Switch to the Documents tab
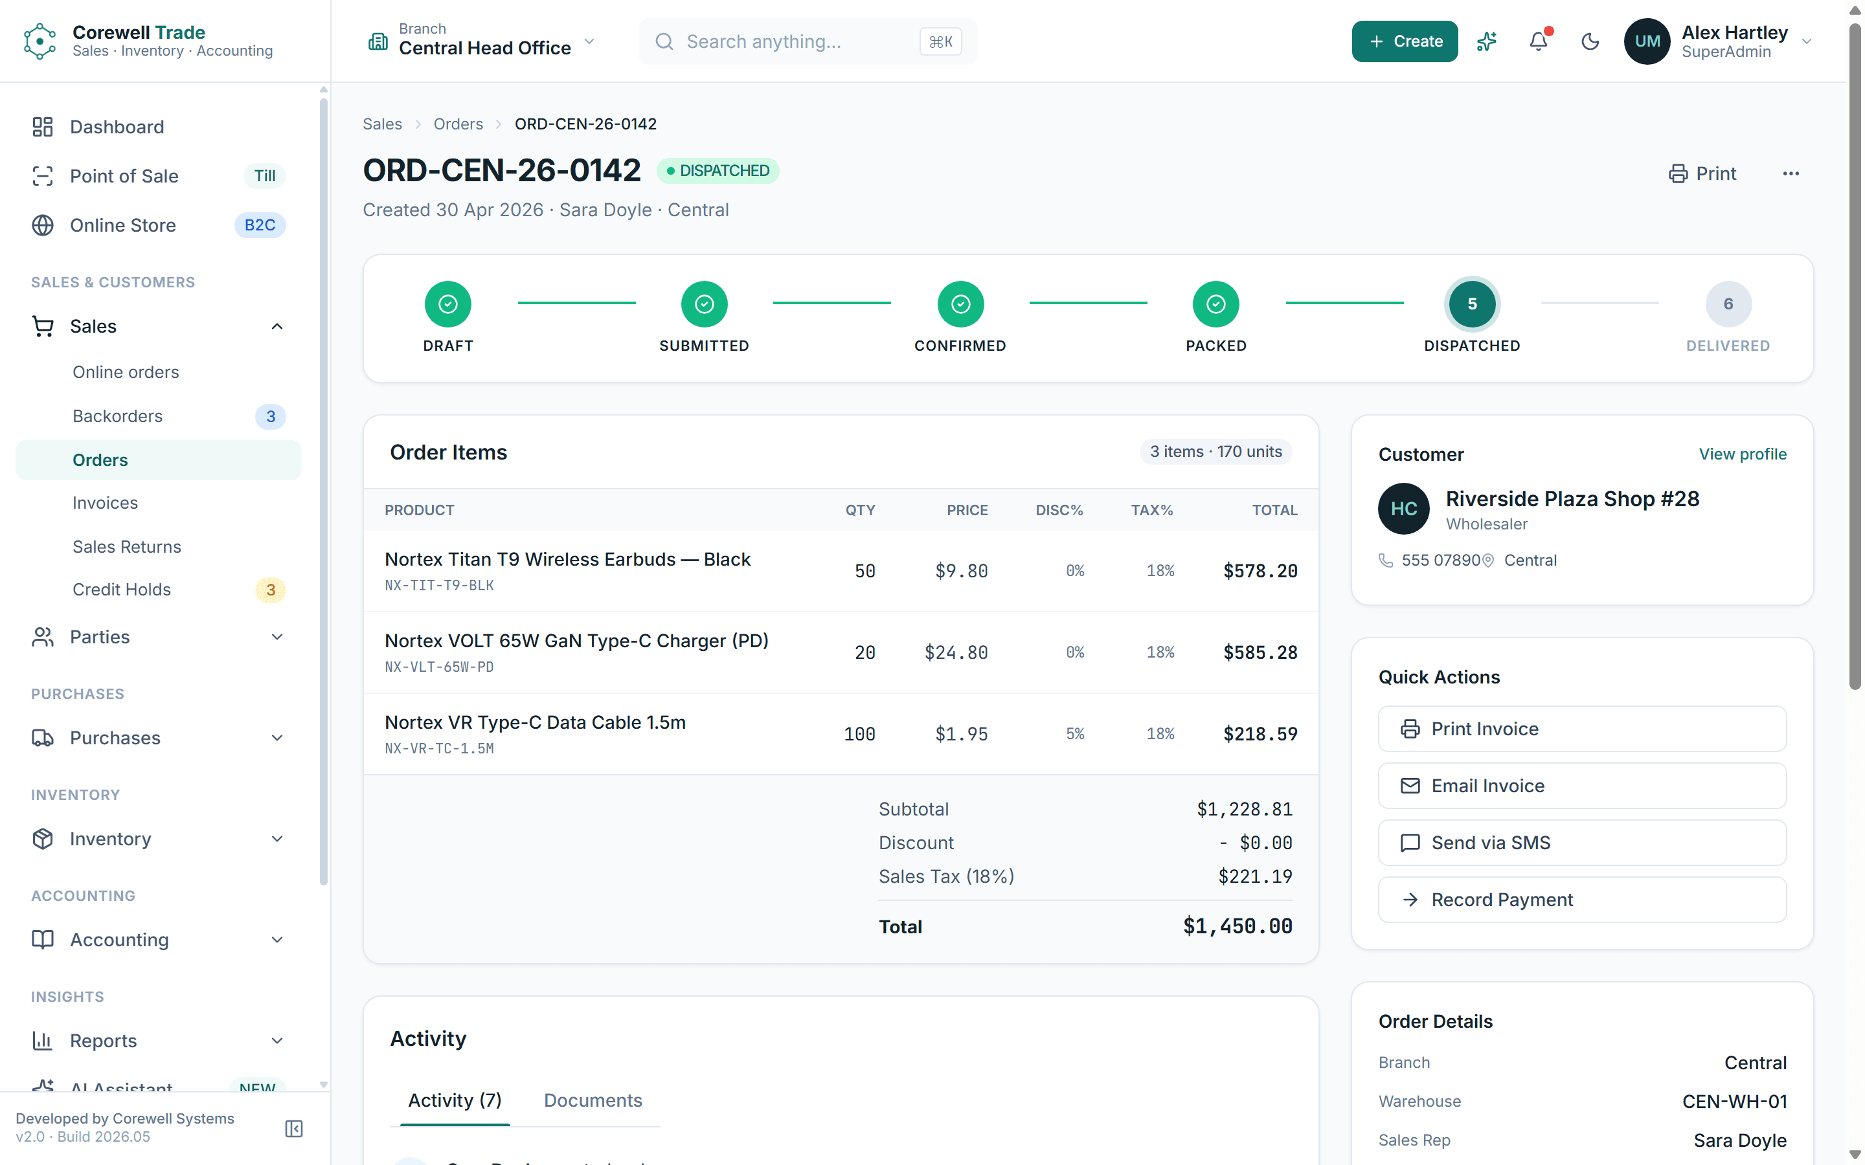Image resolution: width=1865 pixels, height=1165 pixels. (x=593, y=1101)
